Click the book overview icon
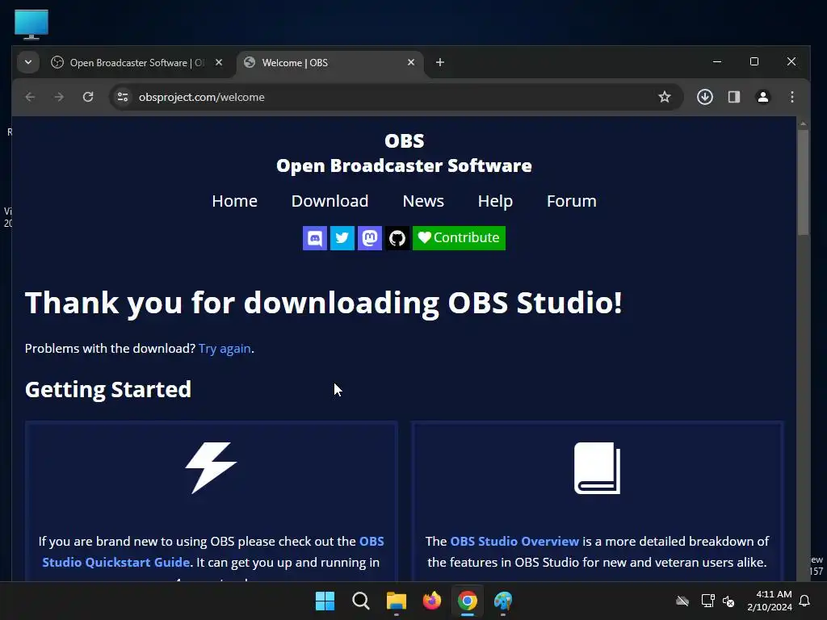The width and height of the screenshot is (827, 620). click(597, 467)
